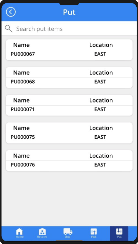Open the Pick icon
The image size is (138, 244).
(x=93, y=231)
